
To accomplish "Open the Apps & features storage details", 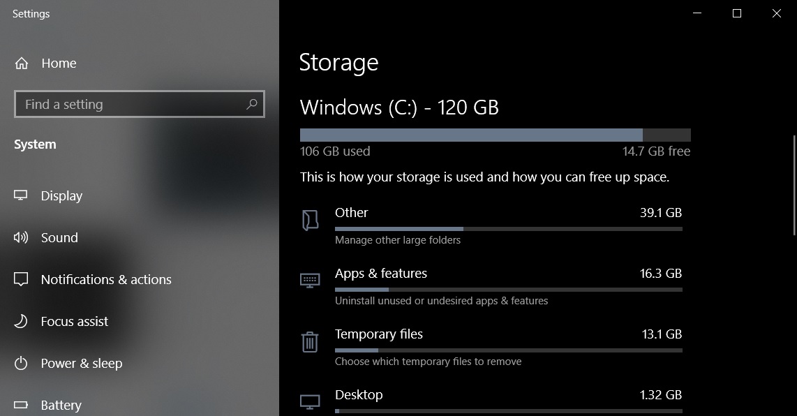I will tap(381, 273).
